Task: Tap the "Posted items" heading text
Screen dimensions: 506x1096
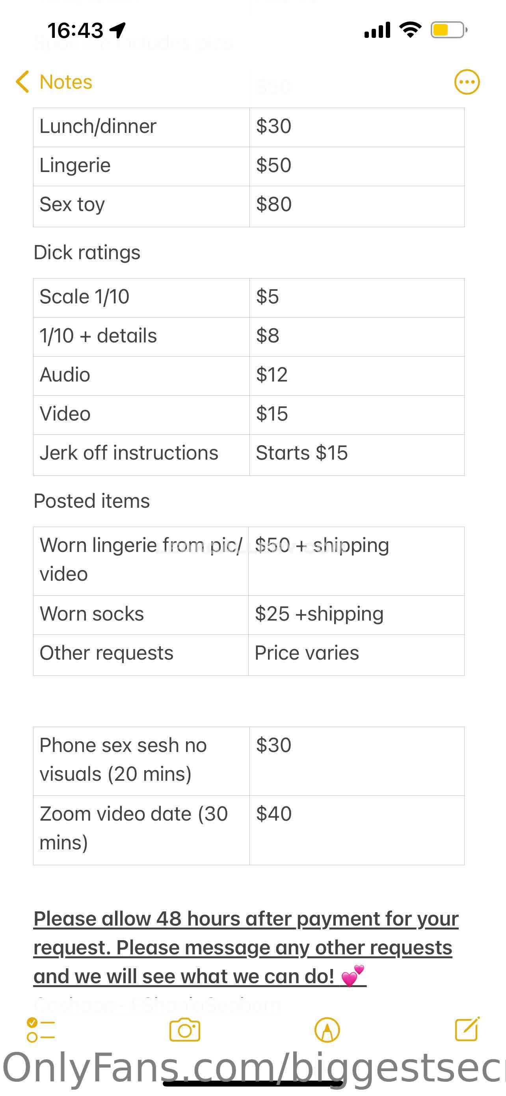Action: point(92,501)
